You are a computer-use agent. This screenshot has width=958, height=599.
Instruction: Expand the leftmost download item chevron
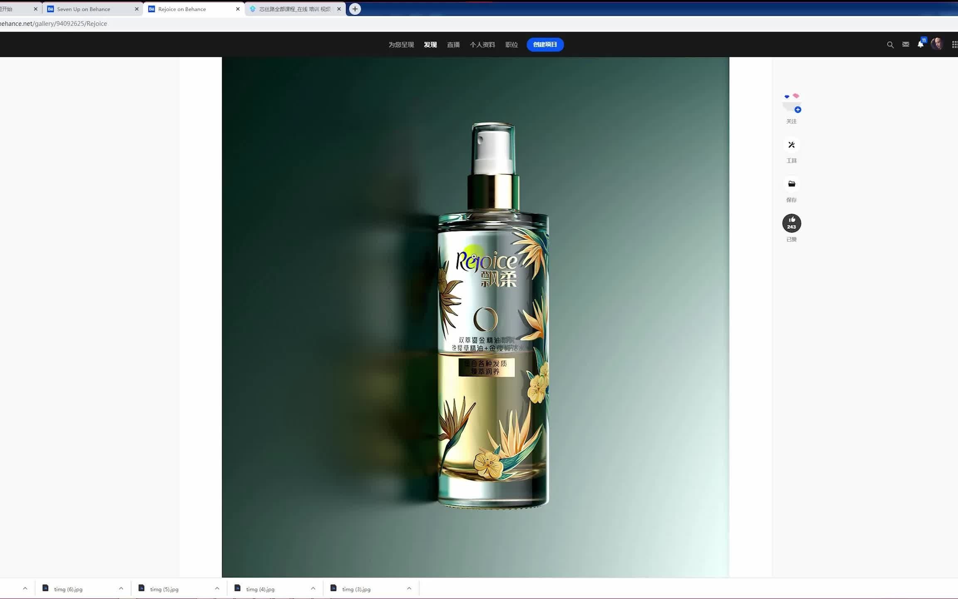click(x=25, y=589)
